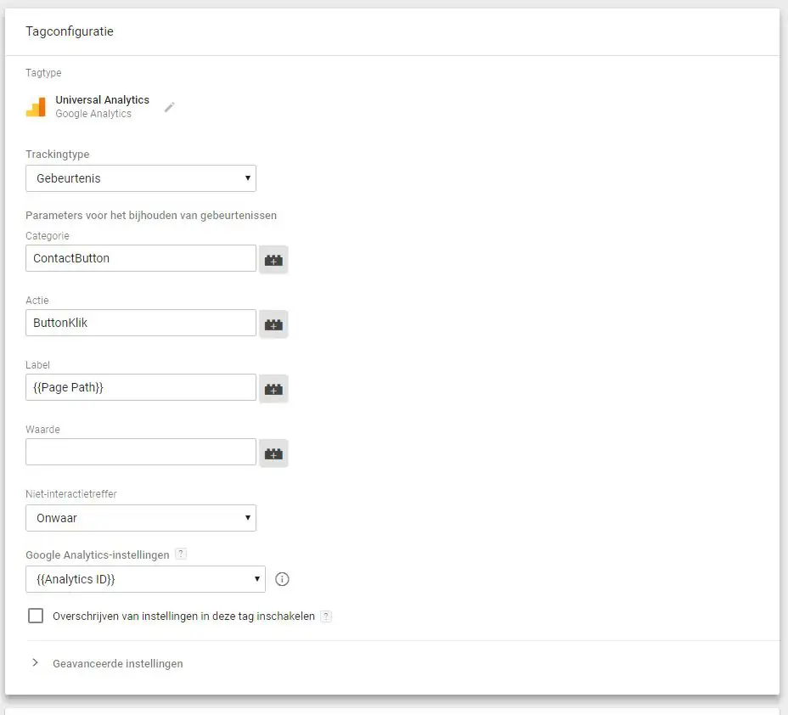788x715 pixels.
Task: Click the Tagconfiguratie panel heading
Action: 70,31
